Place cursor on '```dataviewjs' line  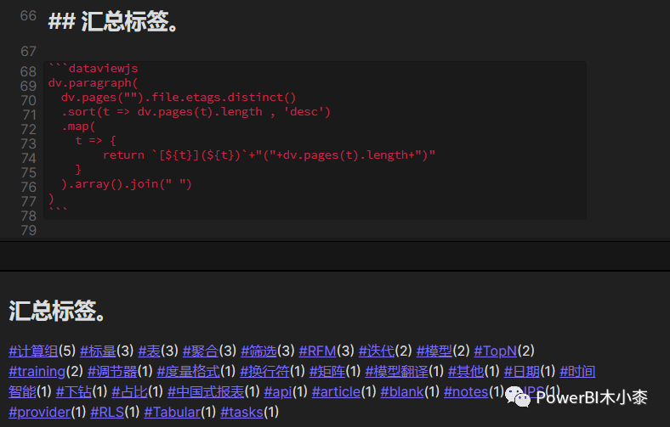pos(94,68)
